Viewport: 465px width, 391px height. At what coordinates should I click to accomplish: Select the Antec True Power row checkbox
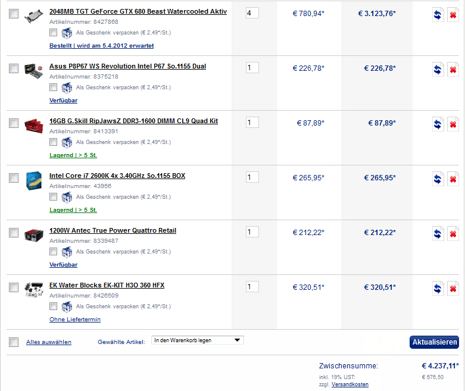(x=14, y=233)
